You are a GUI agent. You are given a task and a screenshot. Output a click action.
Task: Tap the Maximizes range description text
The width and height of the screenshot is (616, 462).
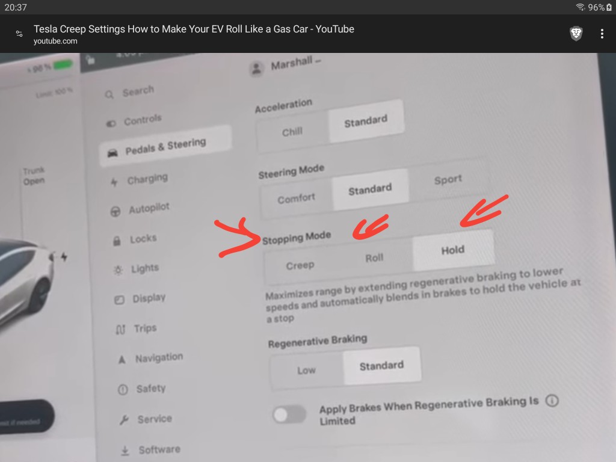tap(423, 295)
